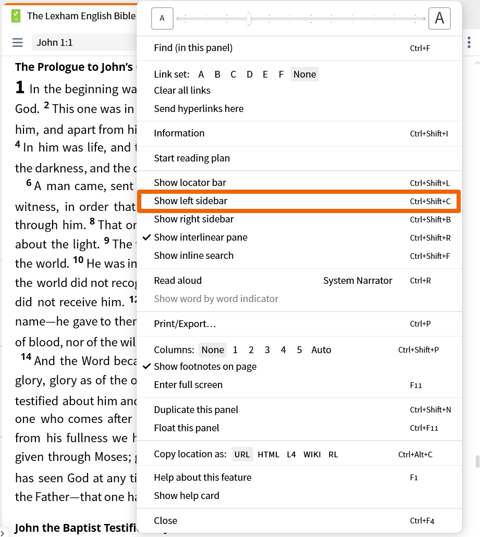Screen dimensions: 480x537
Task: Click the John 1:1 reference box
Action: pos(84,43)
